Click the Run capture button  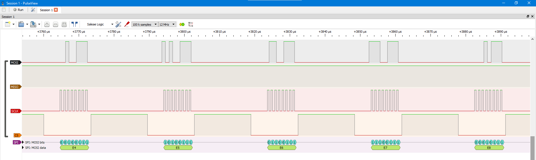(x=18, y=10)
